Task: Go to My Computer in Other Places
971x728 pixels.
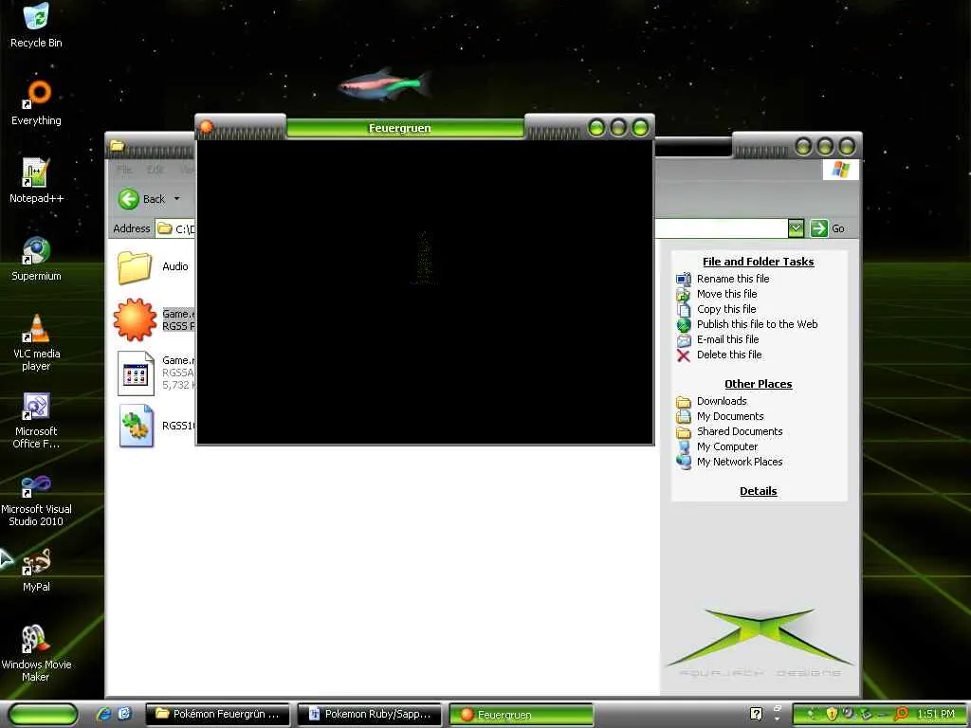Action: coord(727,446)
